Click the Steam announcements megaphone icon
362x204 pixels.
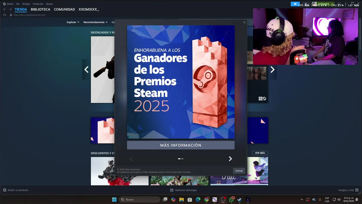tap(295, 4)
